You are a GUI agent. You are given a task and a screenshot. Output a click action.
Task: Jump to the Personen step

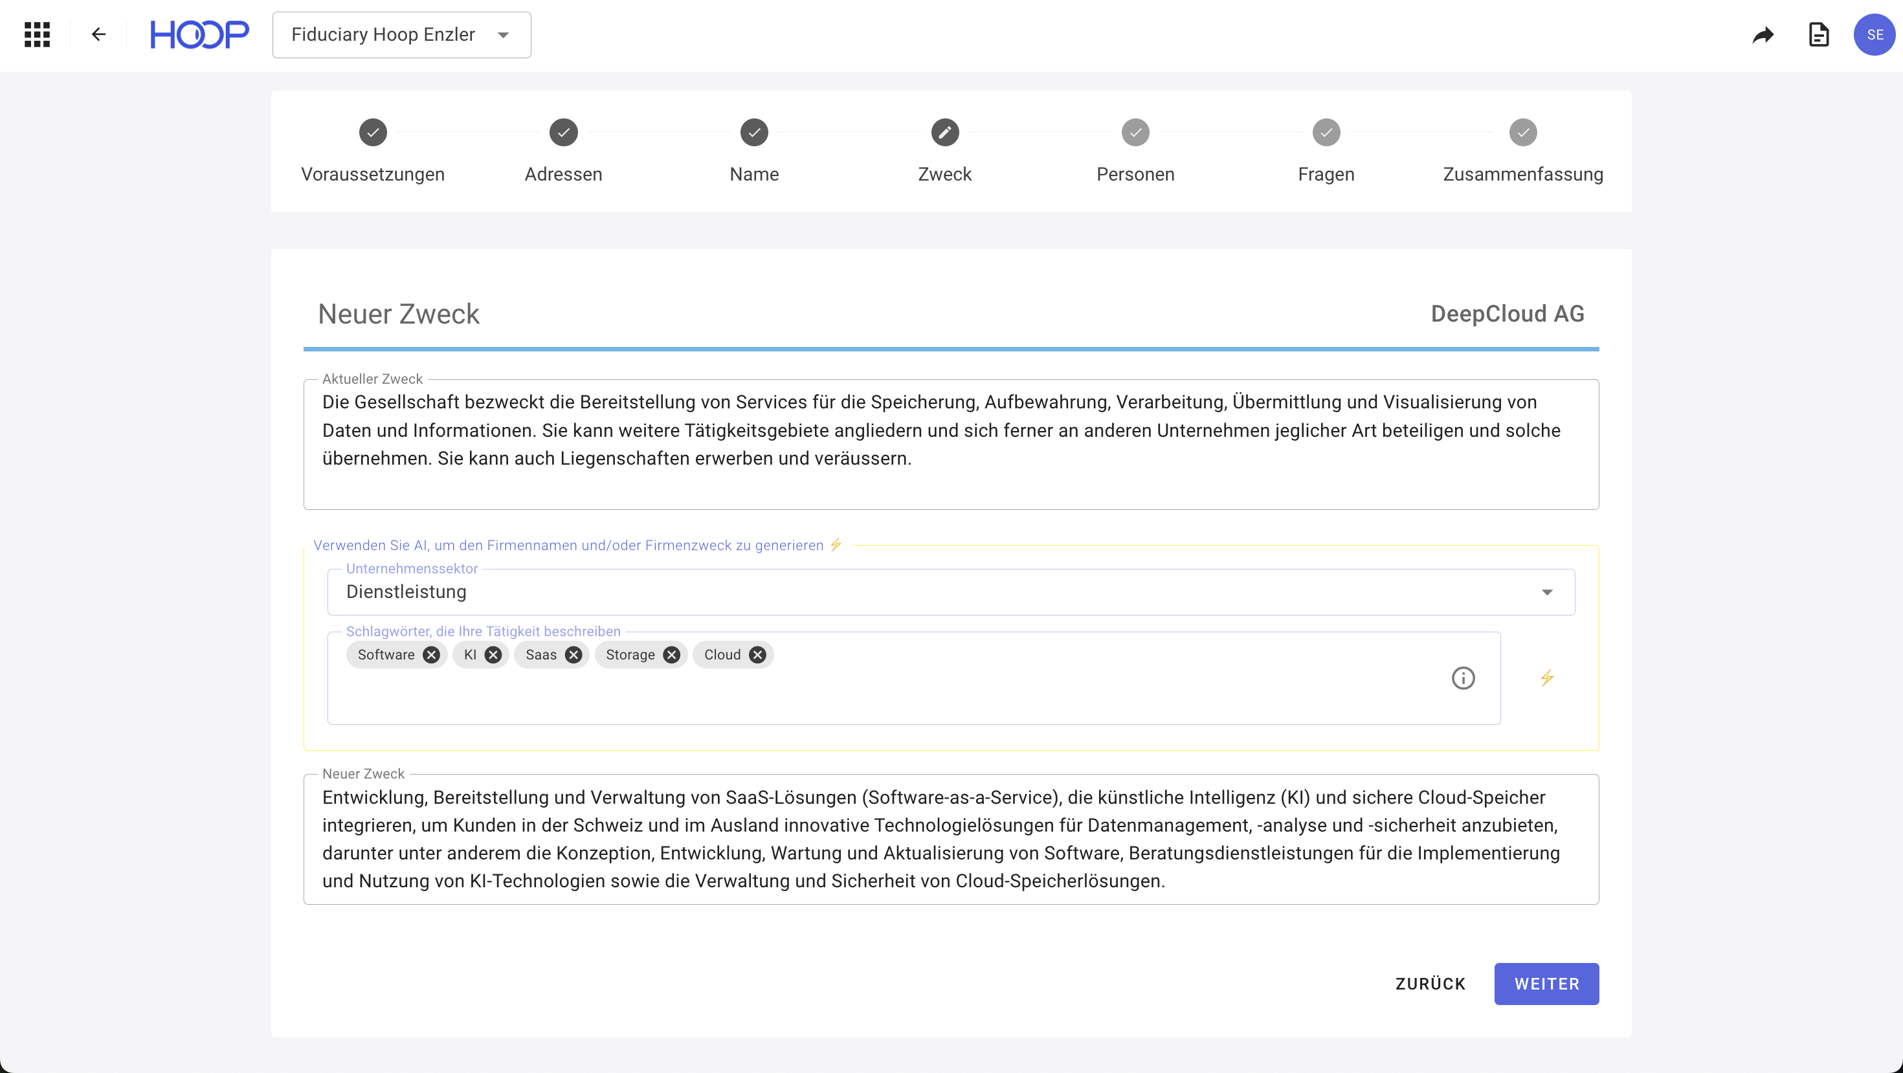1135,133
